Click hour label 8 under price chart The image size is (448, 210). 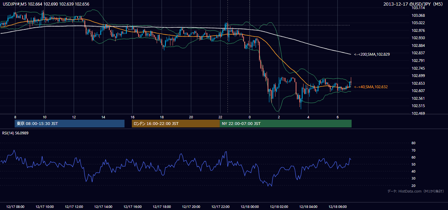pyautogui.click(x=15, y=117)
